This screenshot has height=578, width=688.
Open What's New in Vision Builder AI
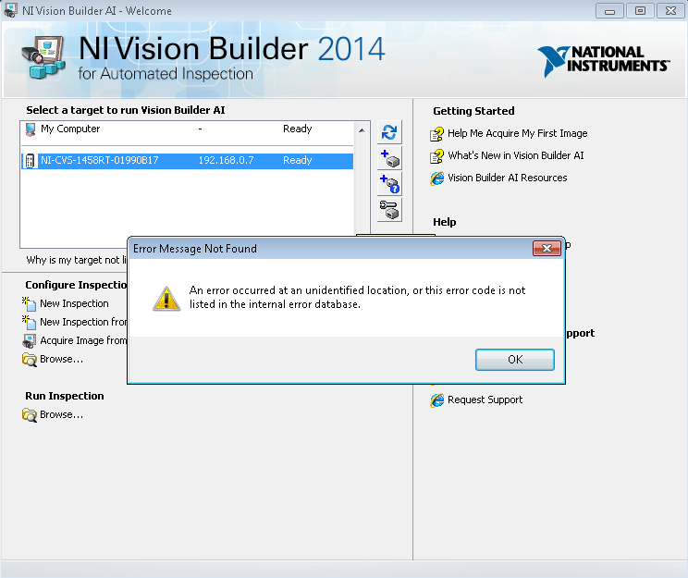(x=516, y=155)
